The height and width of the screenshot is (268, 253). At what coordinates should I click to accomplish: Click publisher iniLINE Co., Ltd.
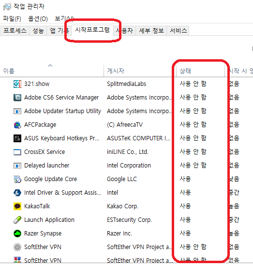pyautogui.click(x=128, y=152)
